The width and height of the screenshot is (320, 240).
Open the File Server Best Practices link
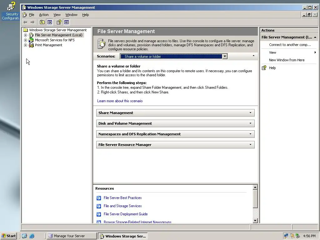pos(122,198)
